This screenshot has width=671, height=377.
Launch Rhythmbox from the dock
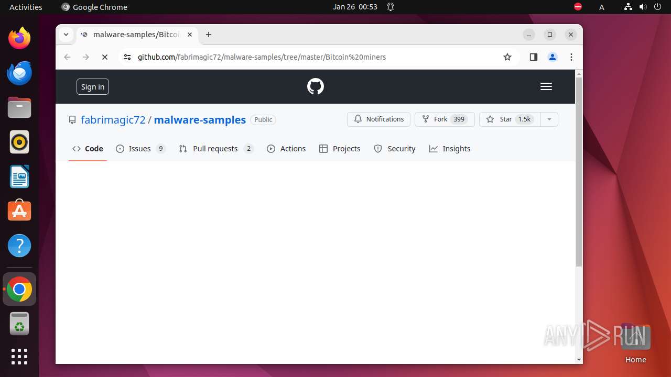coord(19,142)
